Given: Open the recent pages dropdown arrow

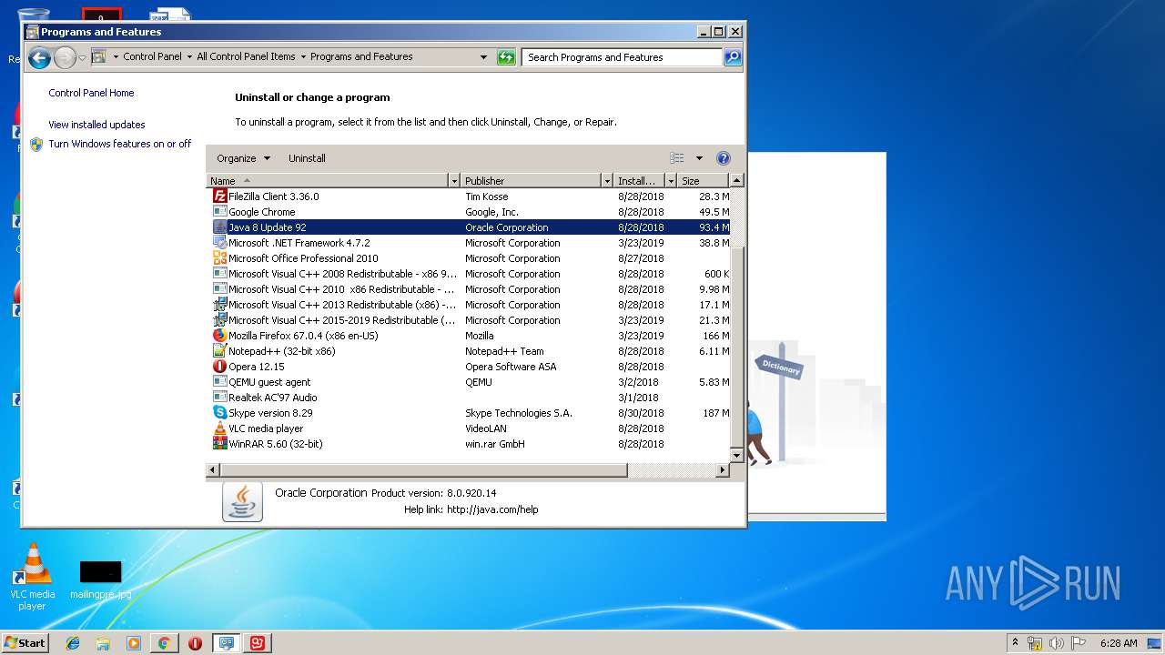Looking at the screenshot, I should pos(83,58).
